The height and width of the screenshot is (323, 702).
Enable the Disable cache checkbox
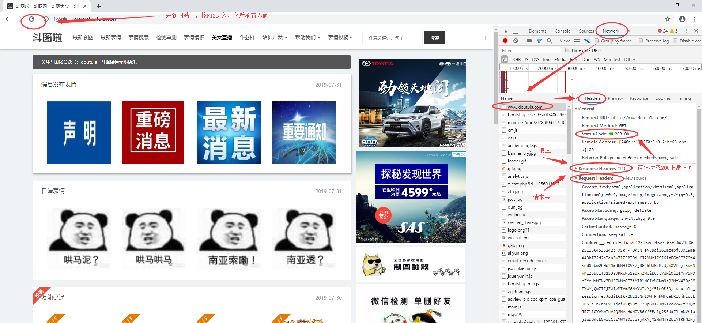[x=675, y=41]
